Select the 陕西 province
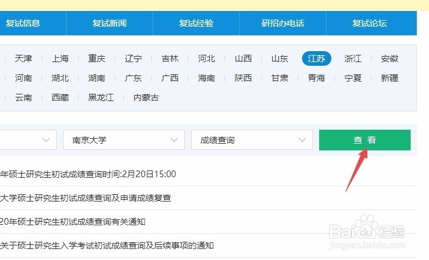429x260 pixels. [243, 78]
